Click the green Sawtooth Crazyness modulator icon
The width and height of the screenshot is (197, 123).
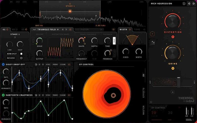point(3,95)
